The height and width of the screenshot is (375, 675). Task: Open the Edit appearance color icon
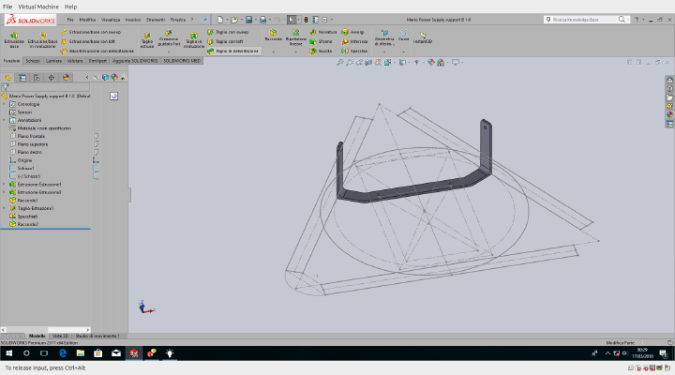pos(431,63)
